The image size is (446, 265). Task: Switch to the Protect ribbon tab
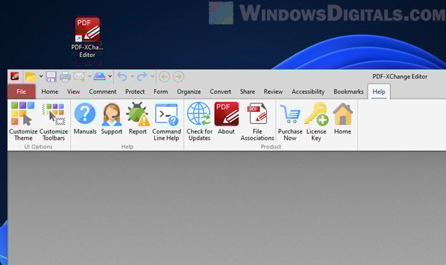(x=135, y=92)
